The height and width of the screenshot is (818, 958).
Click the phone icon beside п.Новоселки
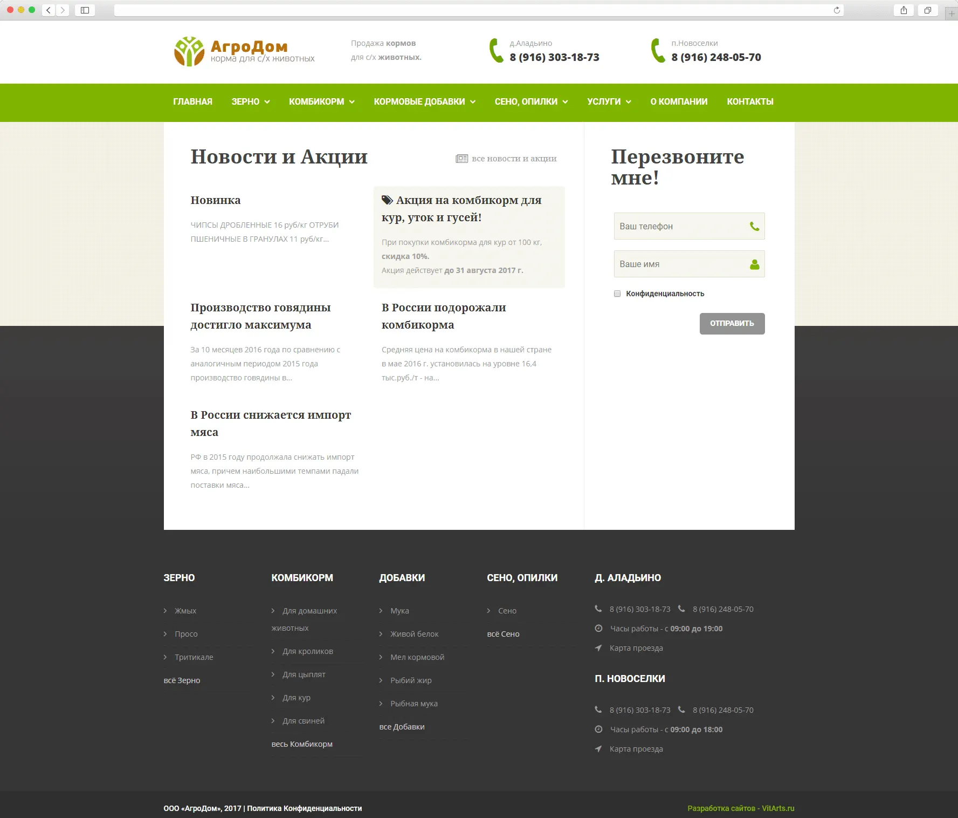click(657, 51)
